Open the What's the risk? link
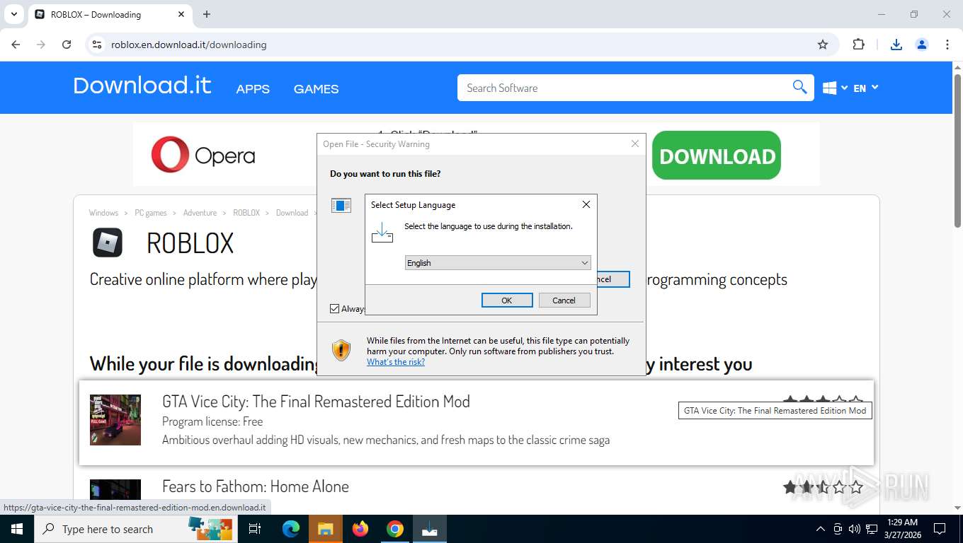Image resolution: width=963 pixels, height=543 pixels. [x=396, y=362]
